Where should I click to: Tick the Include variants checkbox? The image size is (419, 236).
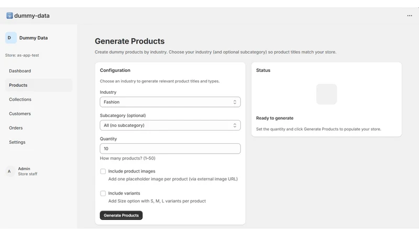click(x=103, y=193)
